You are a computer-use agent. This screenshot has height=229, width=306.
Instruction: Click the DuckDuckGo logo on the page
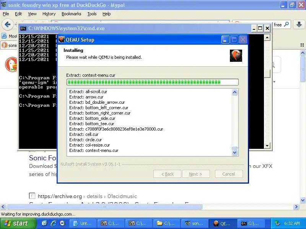[x=11, y=65]
